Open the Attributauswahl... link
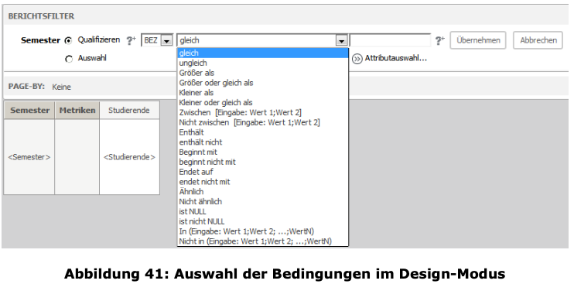This screenshot has width=574, height=284. [x=396, y=58]
